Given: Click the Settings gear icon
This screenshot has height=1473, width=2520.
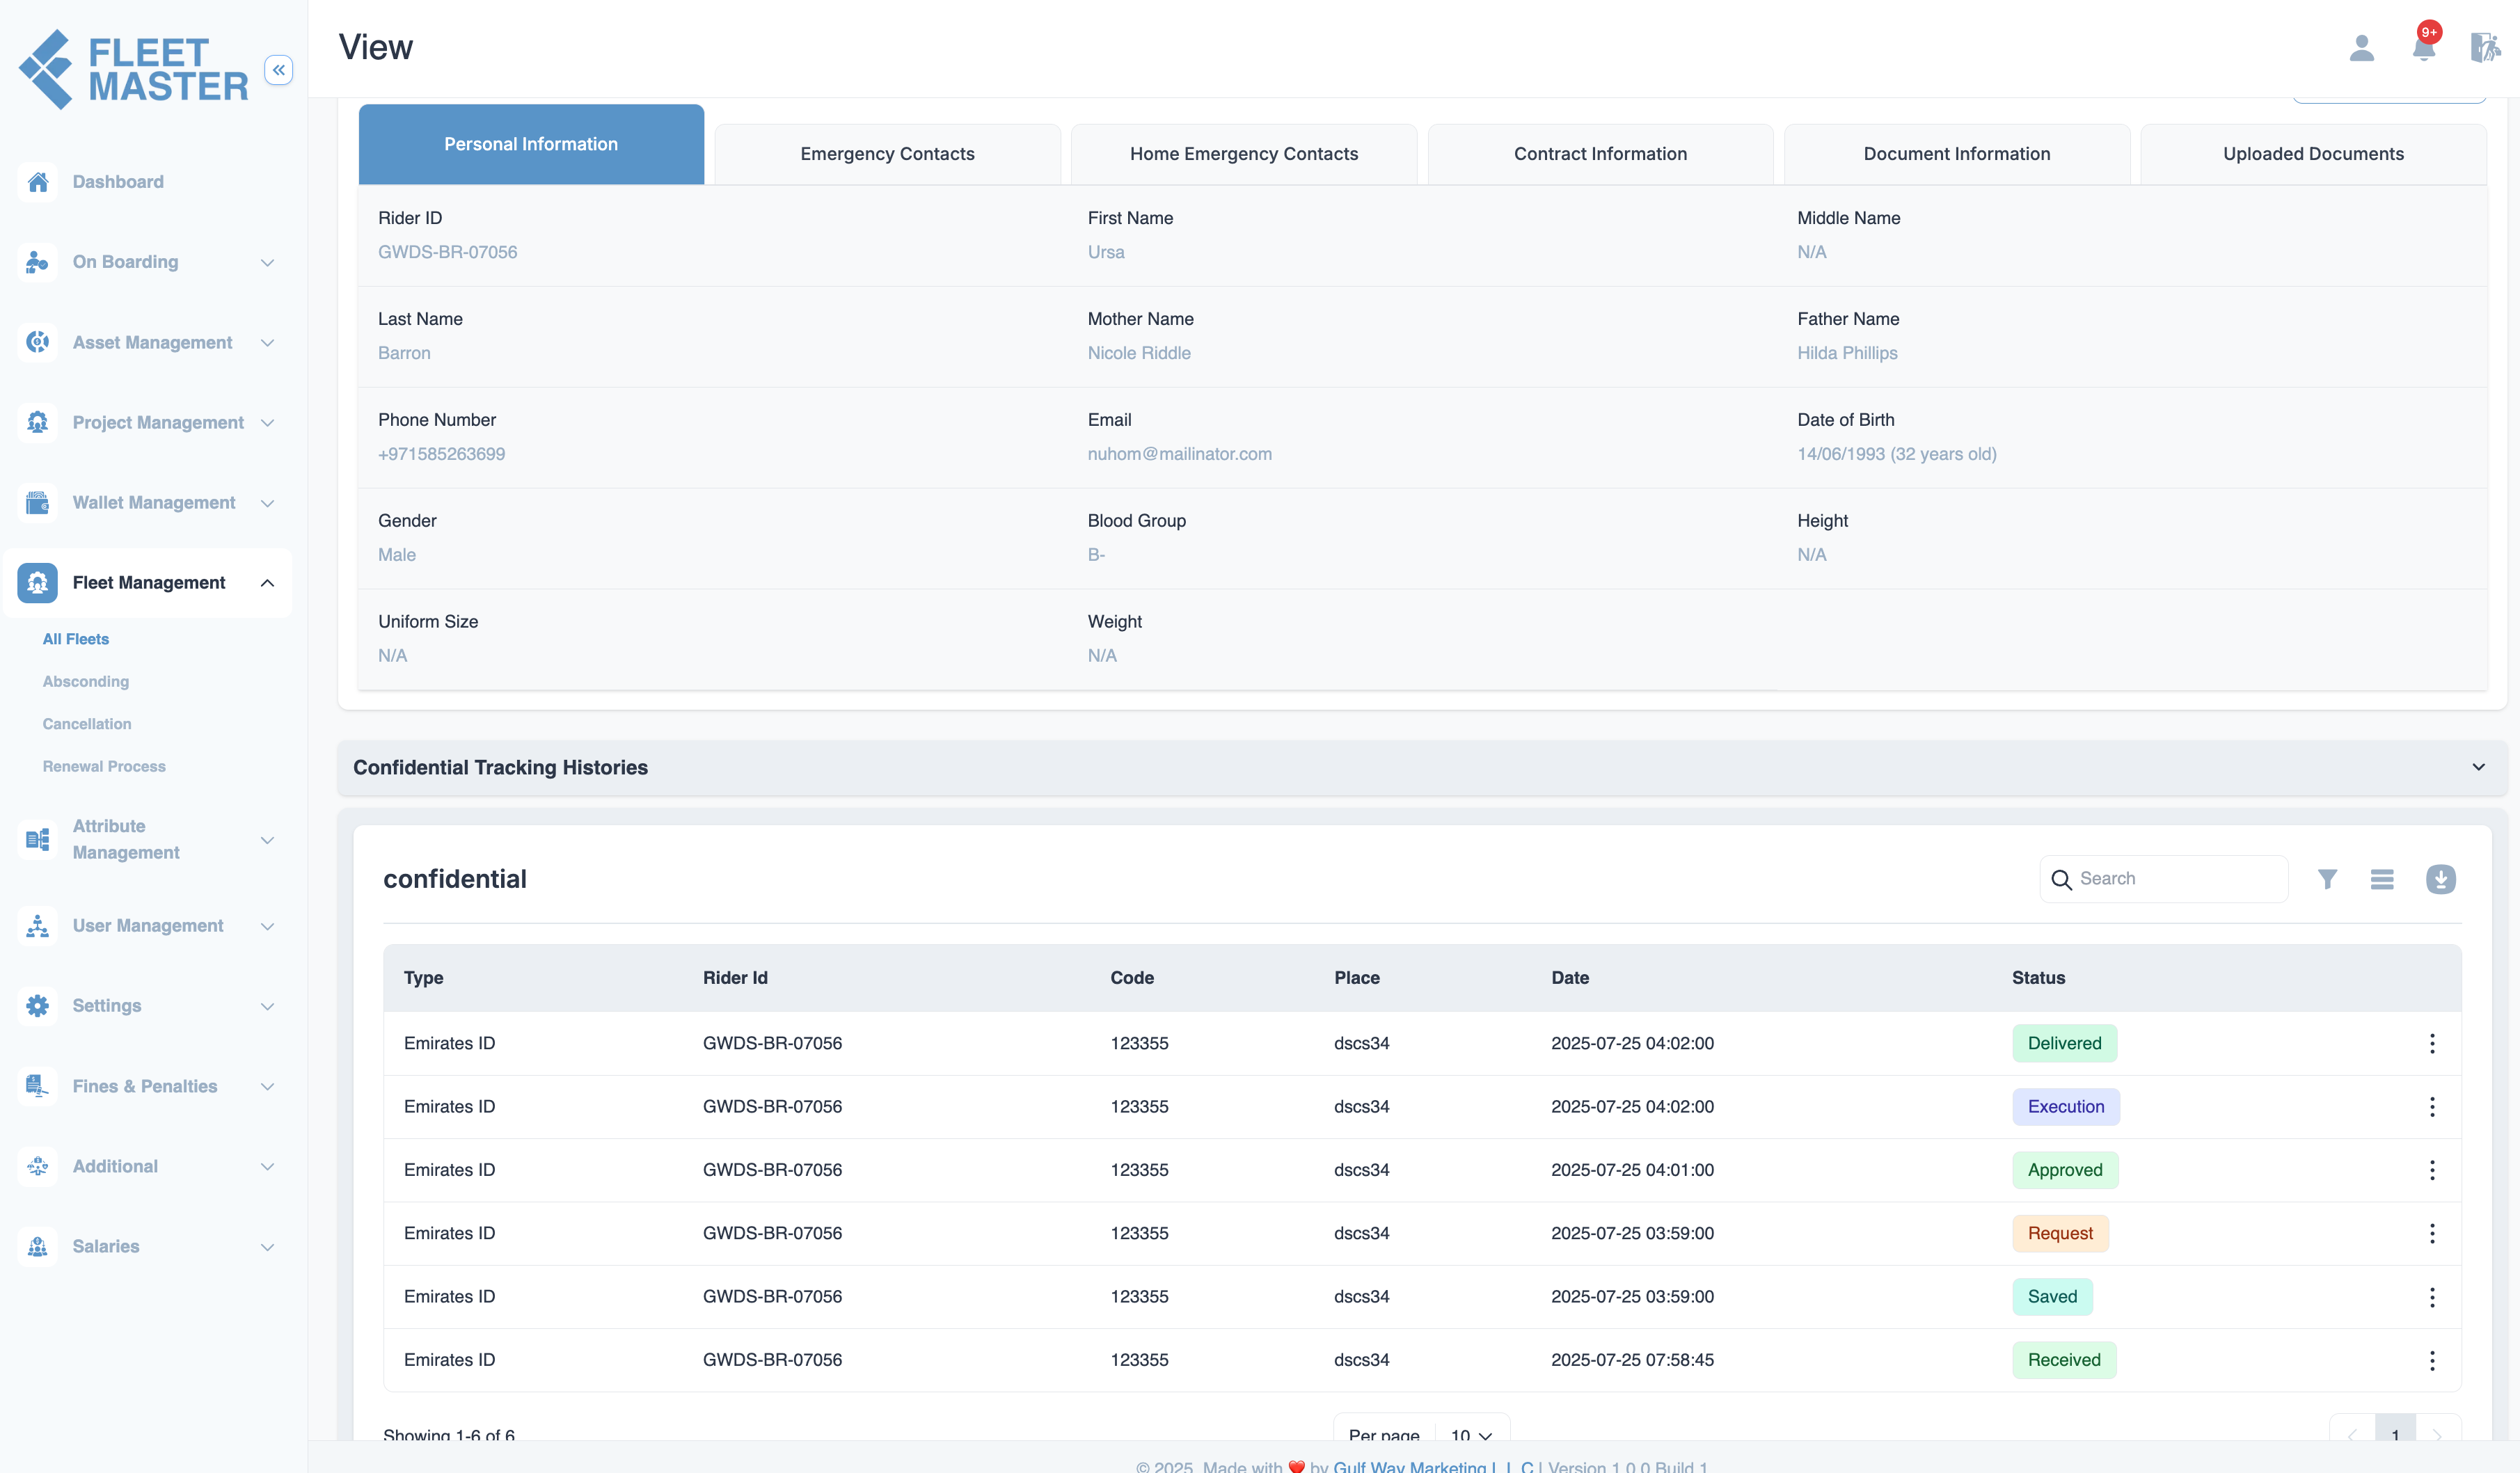Looking at the screenshot, I should click(37, 1006).
